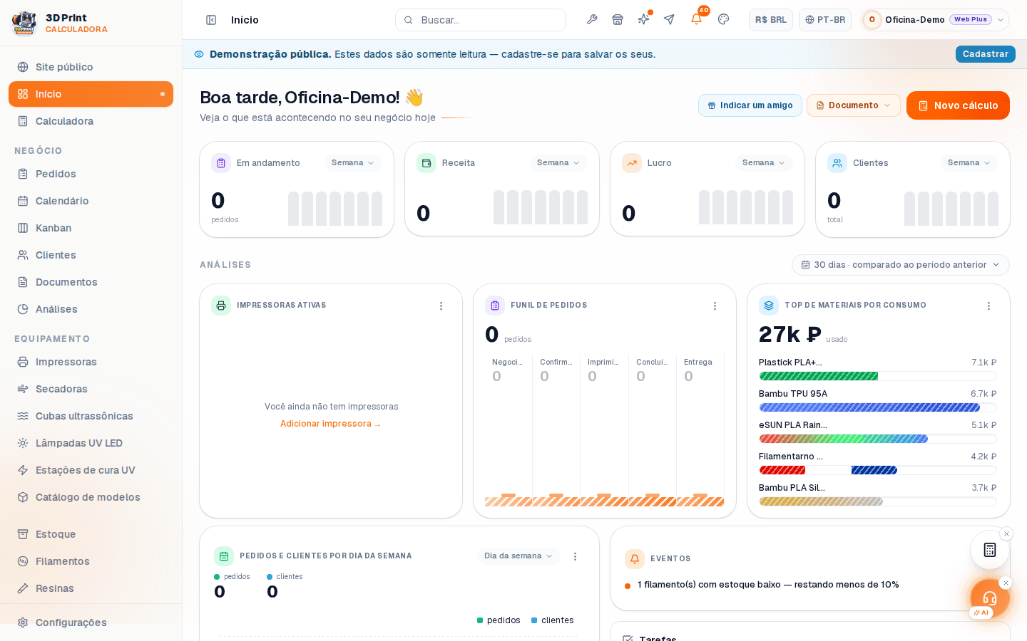Open the storefront icon in the header
Image resolution: width=1027 pixels, height=641 pixels.
coord(618,20)
